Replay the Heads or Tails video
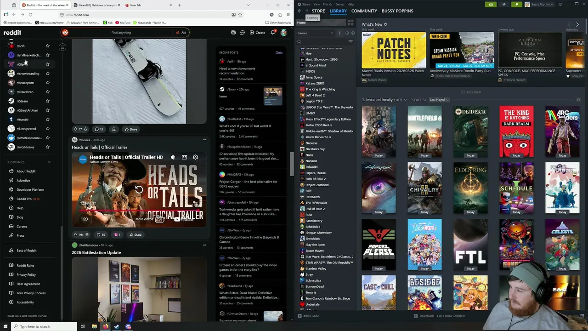This screenshot has height=331, width=588. pos(139,189)
